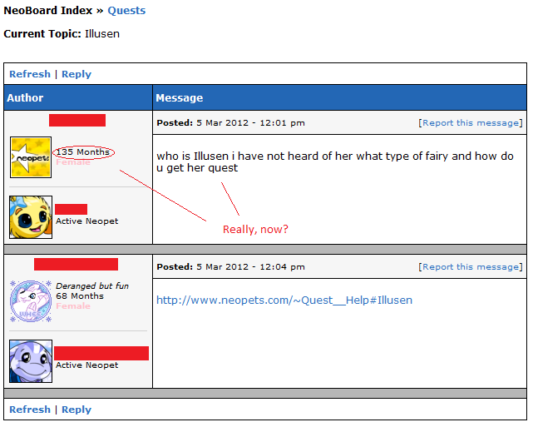533x427 pixels.
Task: Select the '135 Months' text
Action: tap(83, 151)
